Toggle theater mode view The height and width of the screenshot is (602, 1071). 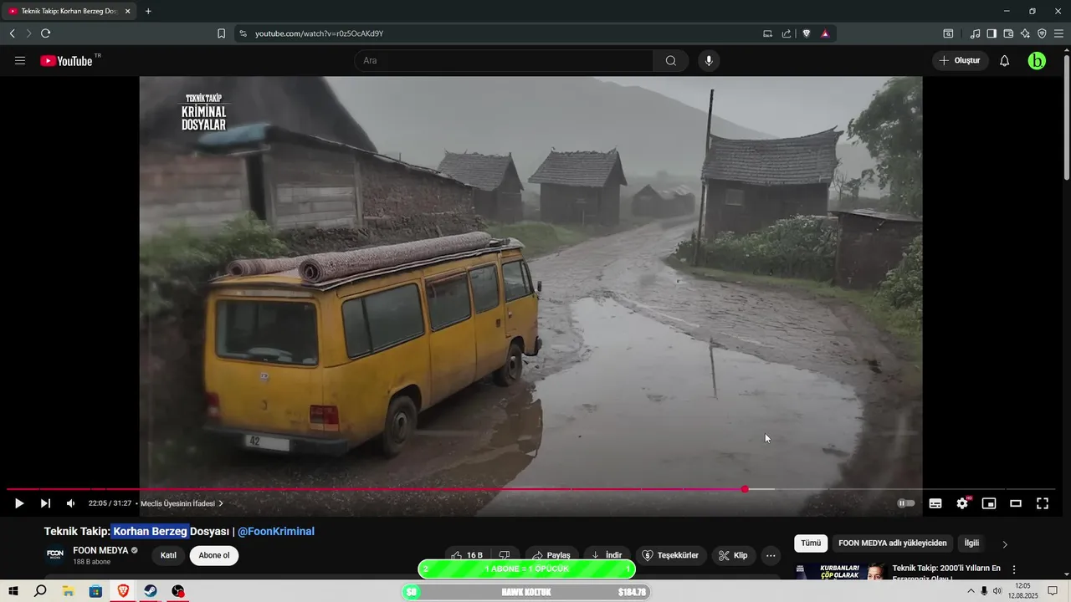[1016, 503]
